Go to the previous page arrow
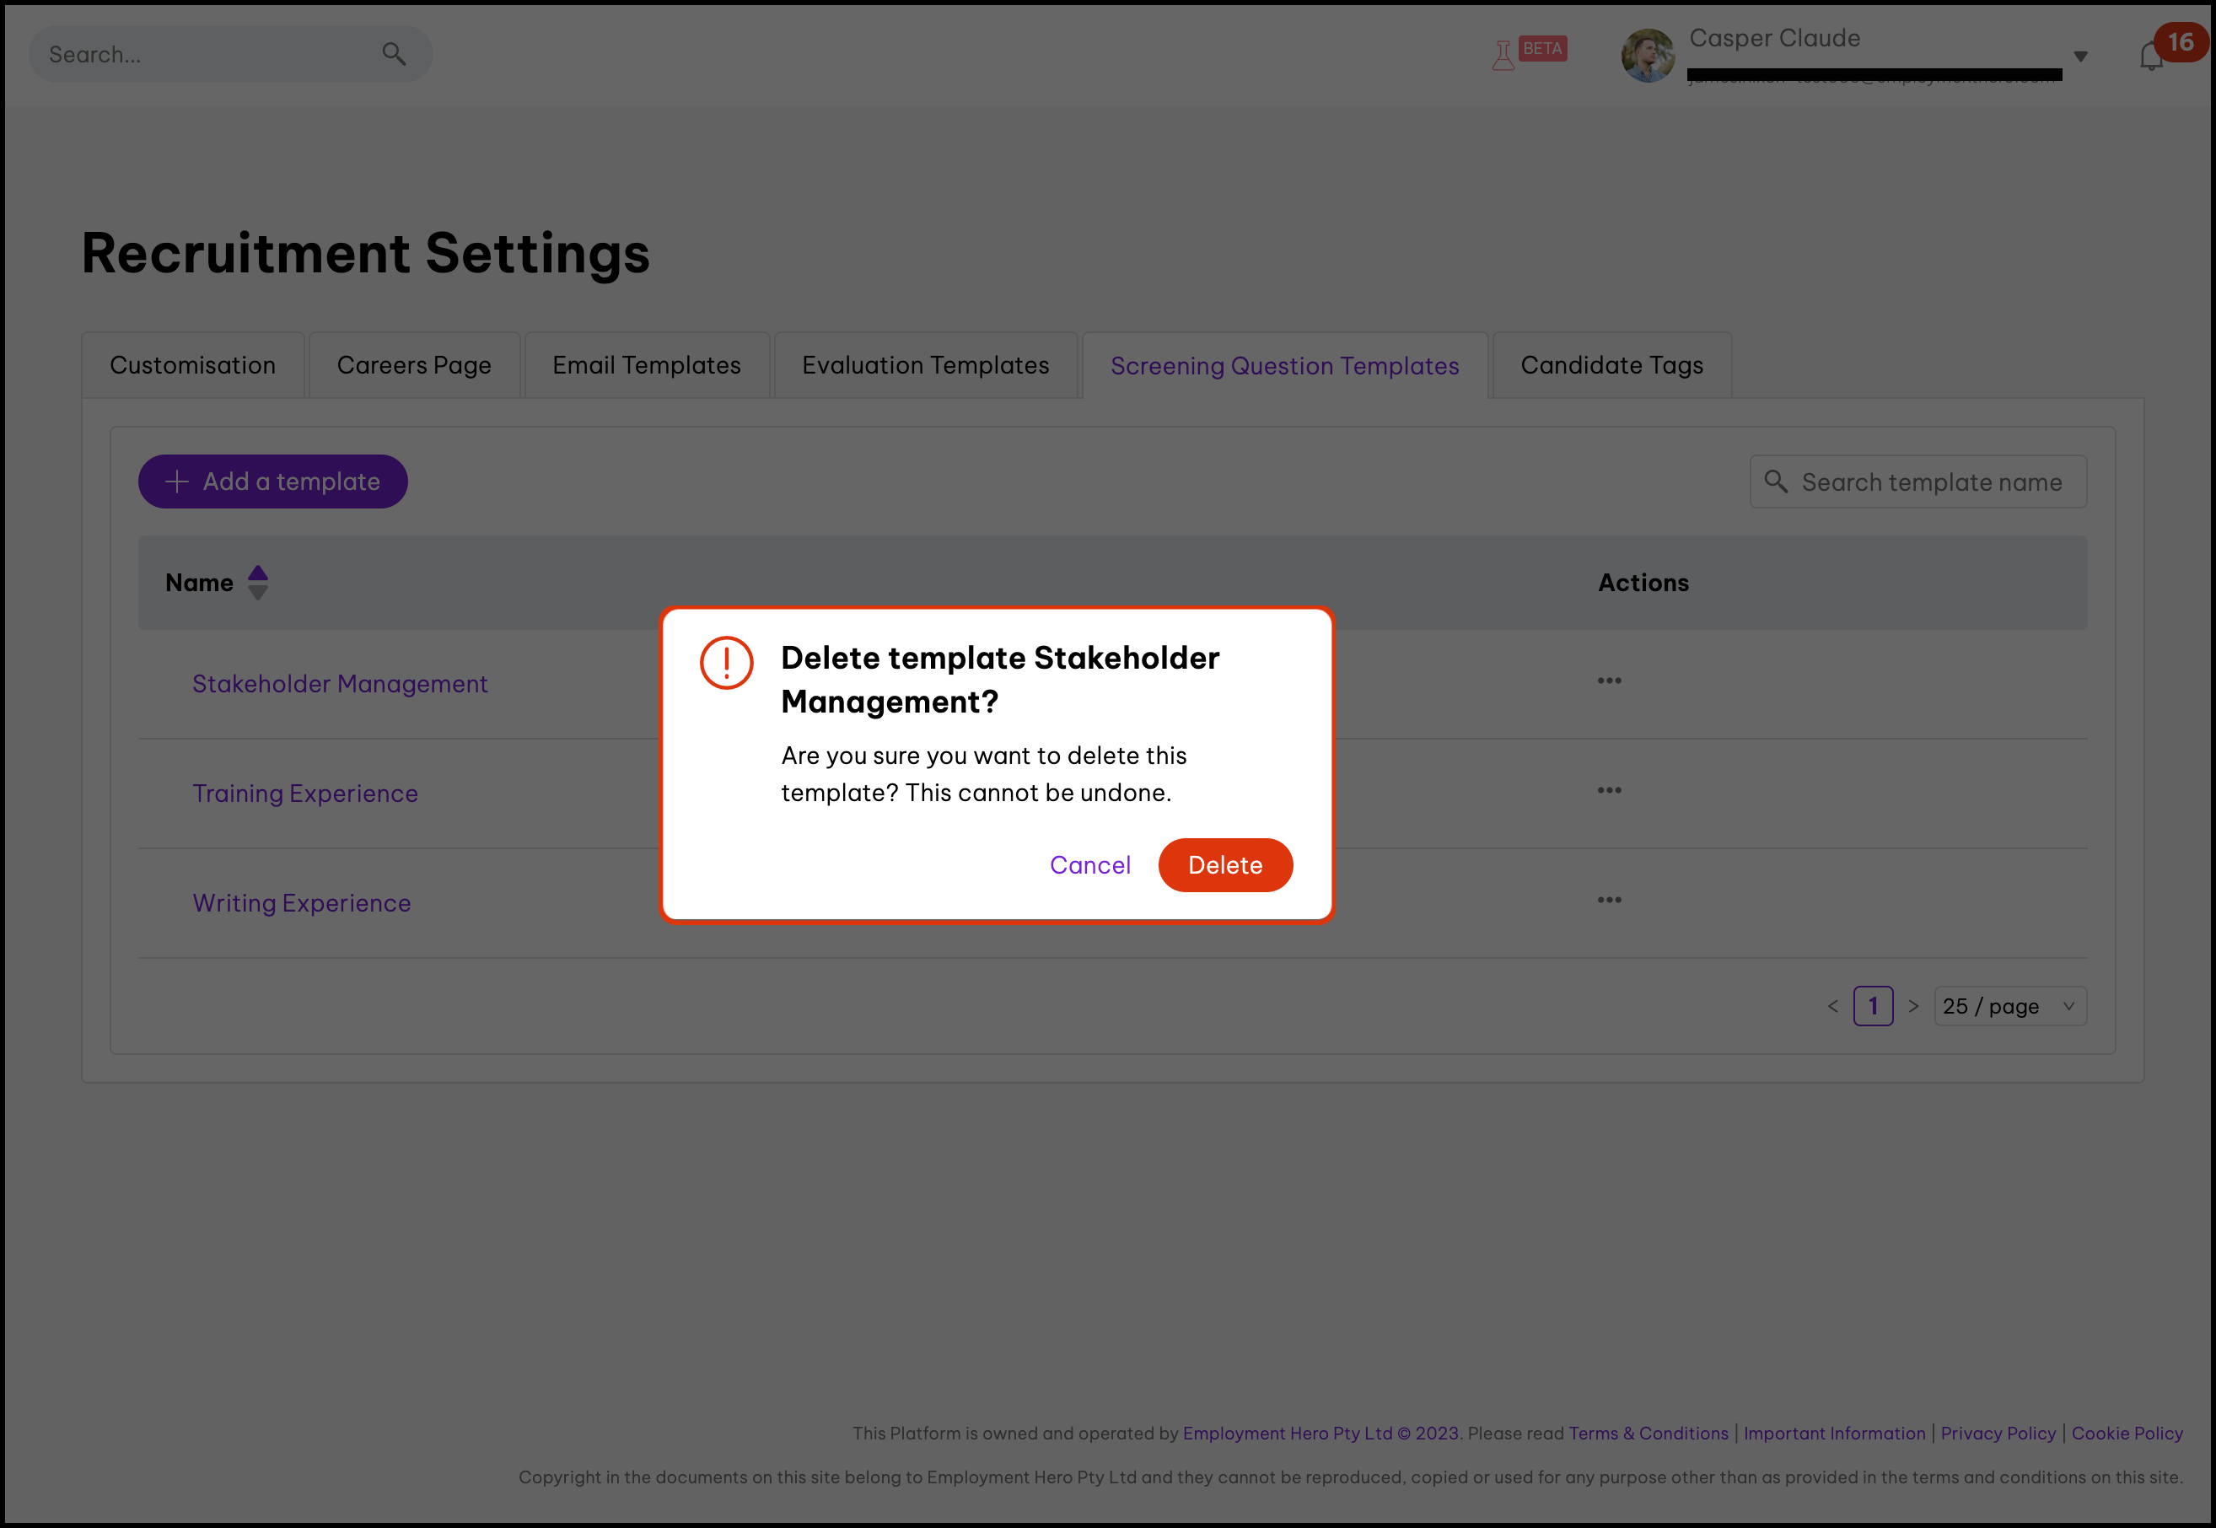2216x1528 pixels. 1832,1006
